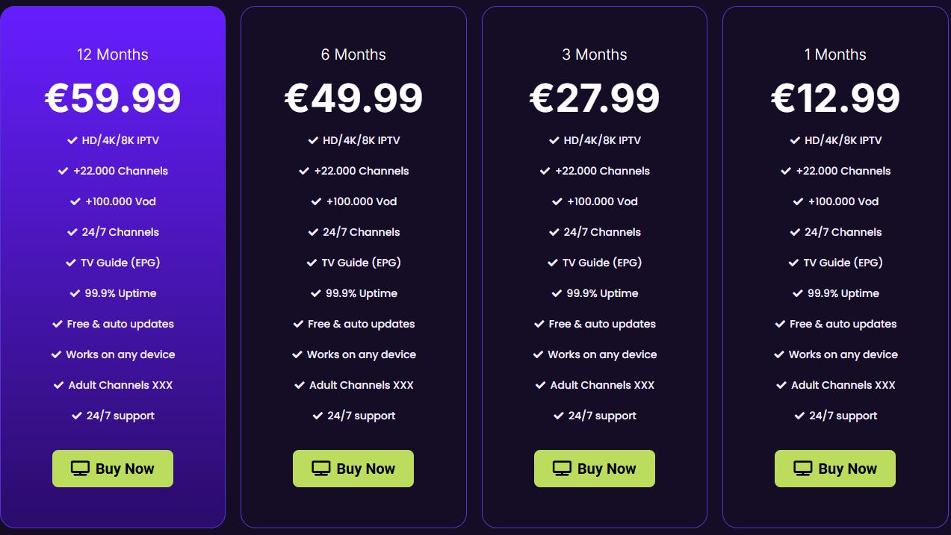Click the 3 Months plan heading

click(595, 54)
